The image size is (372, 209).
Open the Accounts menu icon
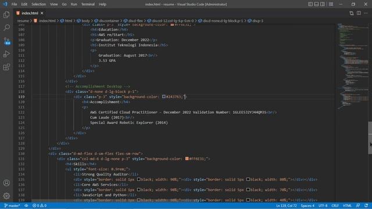(x=6, y=183)
